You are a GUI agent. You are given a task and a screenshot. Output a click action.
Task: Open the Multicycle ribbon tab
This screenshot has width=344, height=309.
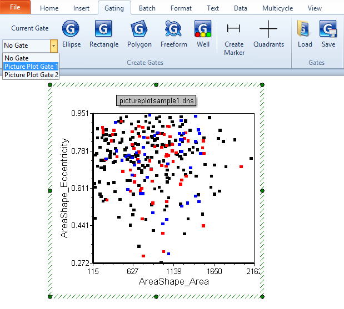click(277, 8)
